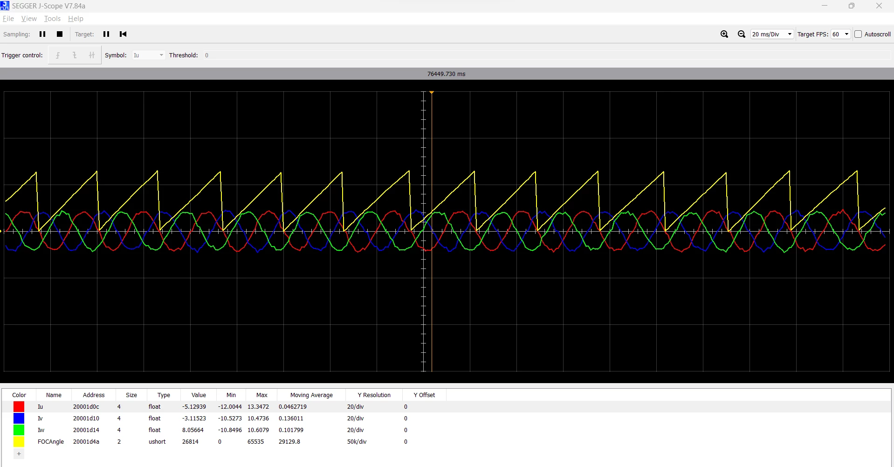
Task: Click the Iu 20/div Y Resolution cell
Action: pos(355,407)
